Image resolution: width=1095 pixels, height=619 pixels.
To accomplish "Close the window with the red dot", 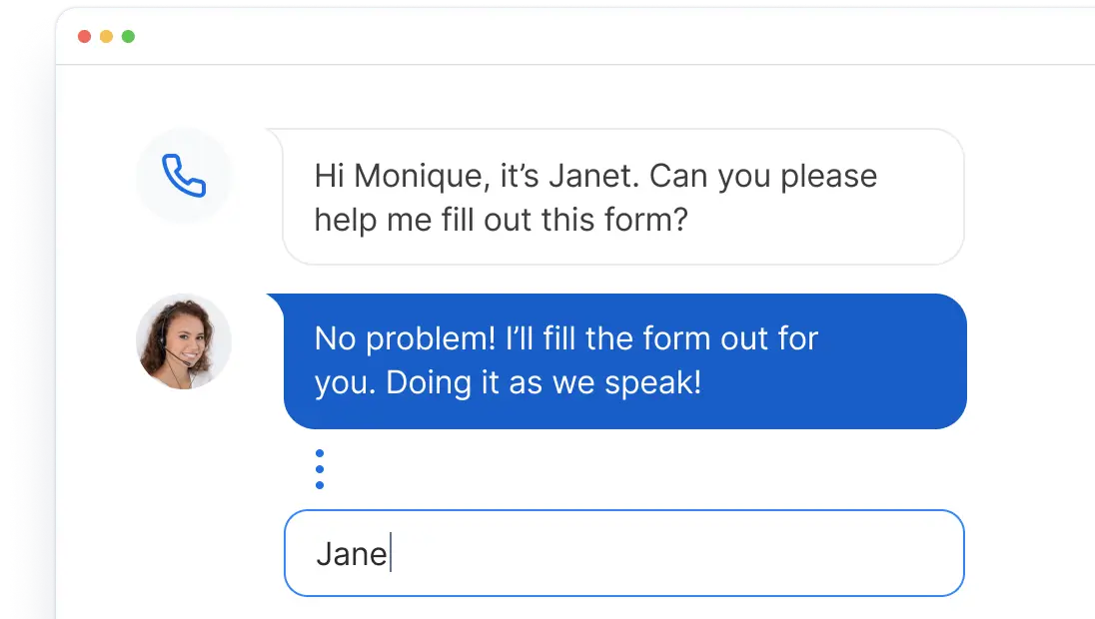I will pyautogui.click(x=84, y=37).
